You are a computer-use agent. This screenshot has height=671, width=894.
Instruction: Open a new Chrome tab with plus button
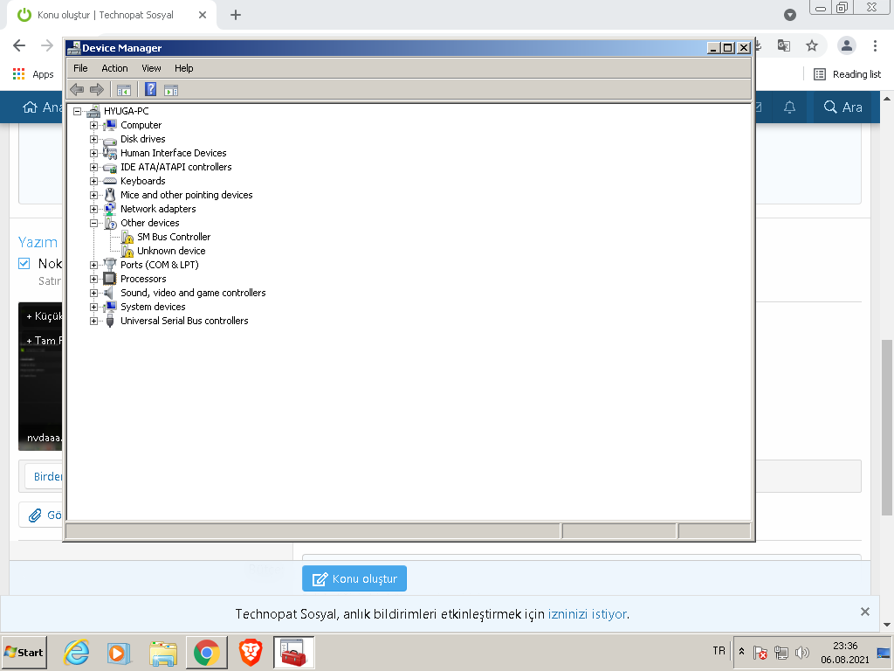(236, 15)
